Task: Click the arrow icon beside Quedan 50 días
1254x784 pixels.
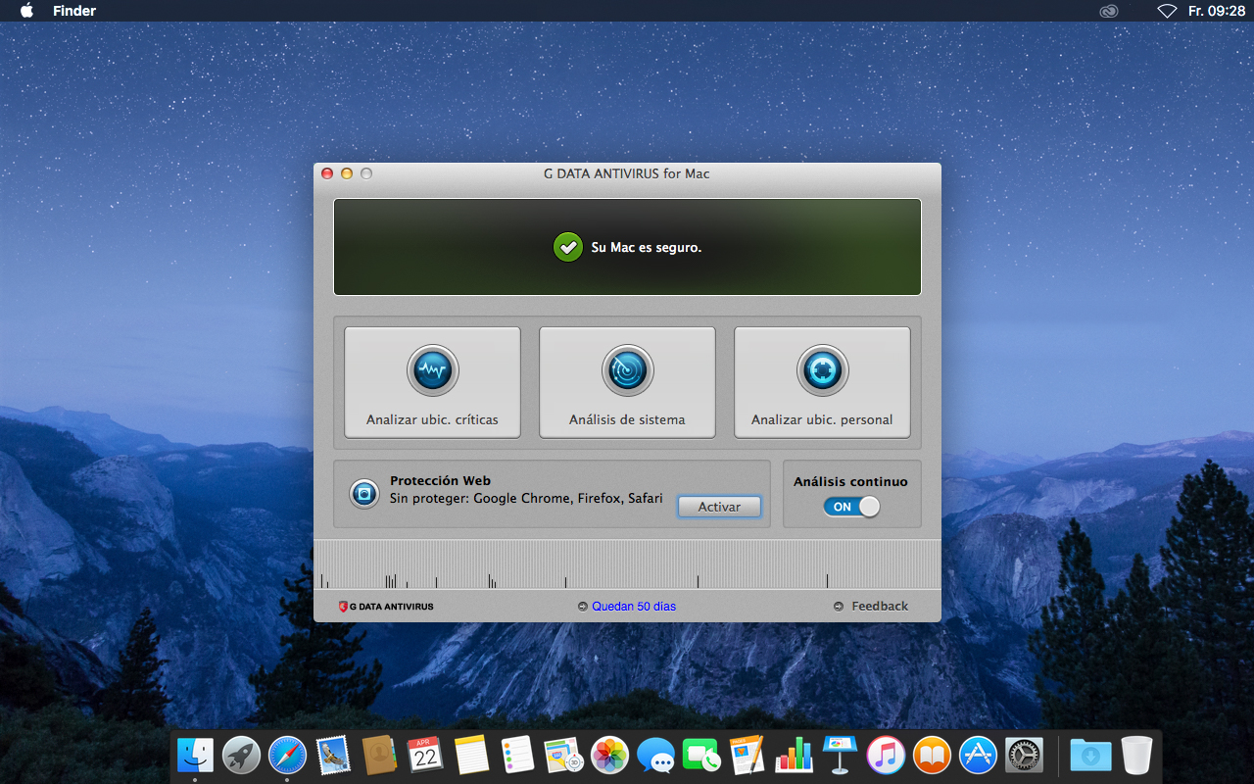Action: click(x=583, y=607)
